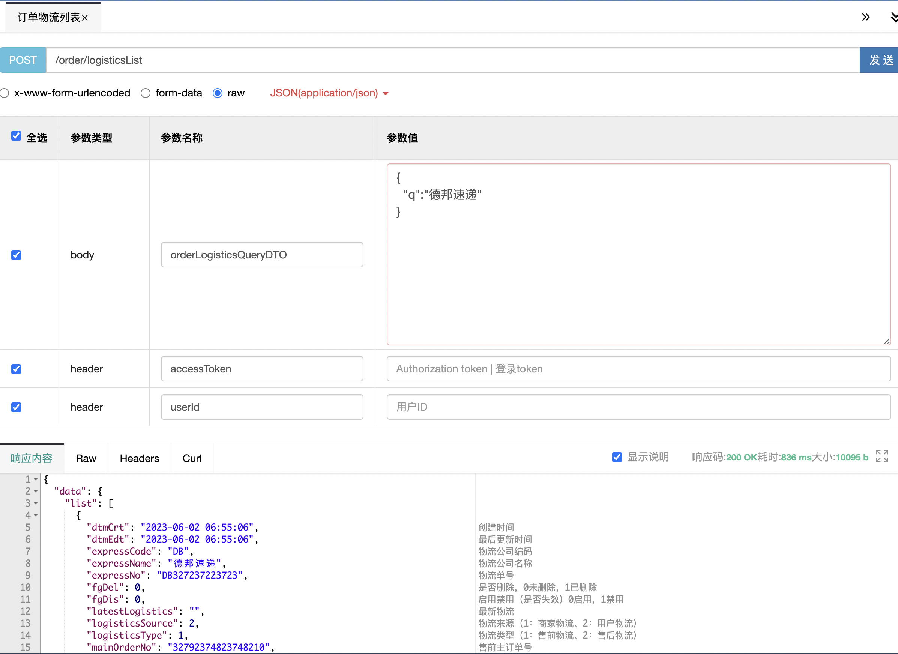Click the "dtmCrt" timestamp value
The height and width of the screenshot is (654, 898).
pyautogui.click(x=197, y=527)
